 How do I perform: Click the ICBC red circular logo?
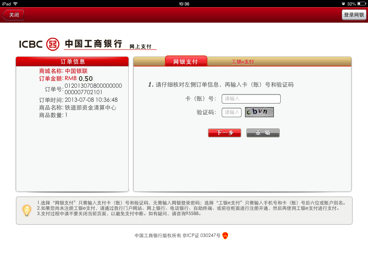tap(53, 44)
